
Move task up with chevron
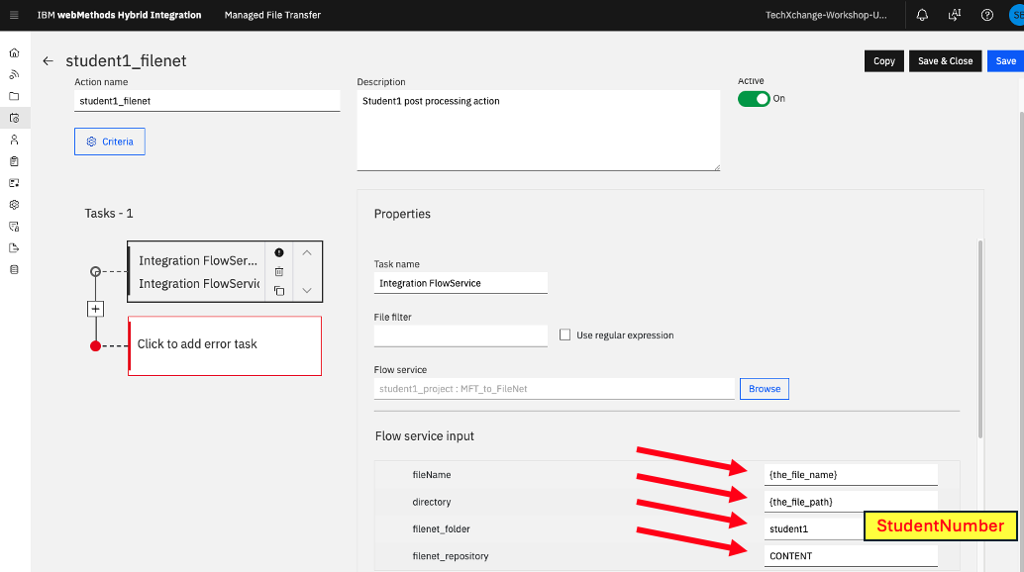[307, 252]
